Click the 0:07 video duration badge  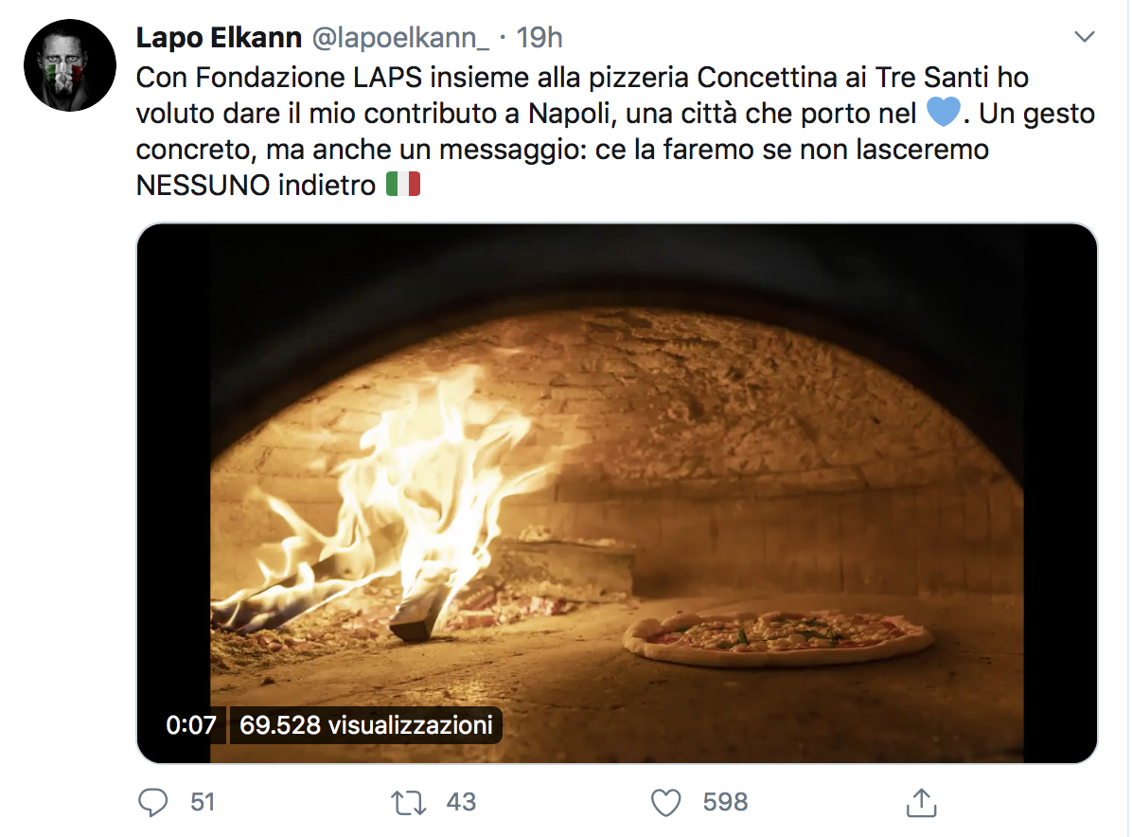point(191,724)
